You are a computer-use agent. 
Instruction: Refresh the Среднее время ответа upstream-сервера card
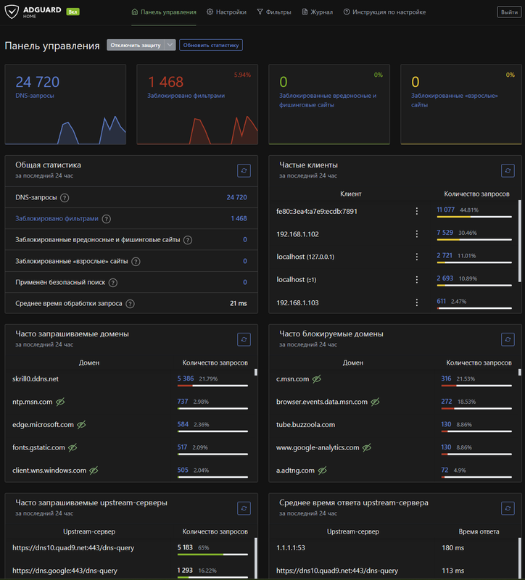click(508, 508)
